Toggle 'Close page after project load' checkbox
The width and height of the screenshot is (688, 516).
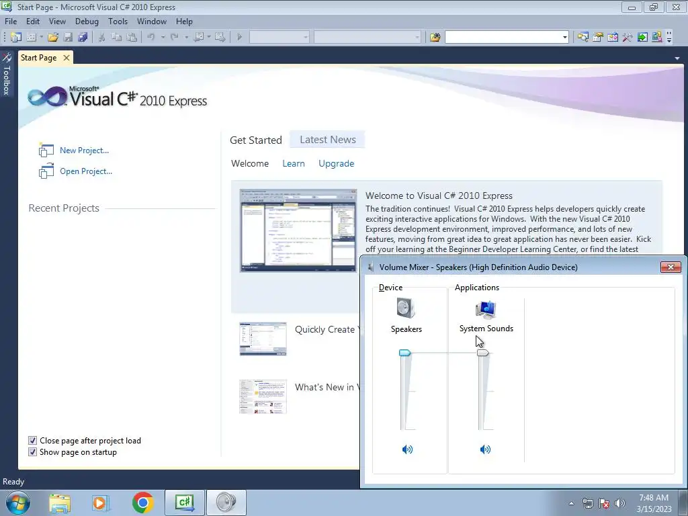32,441
